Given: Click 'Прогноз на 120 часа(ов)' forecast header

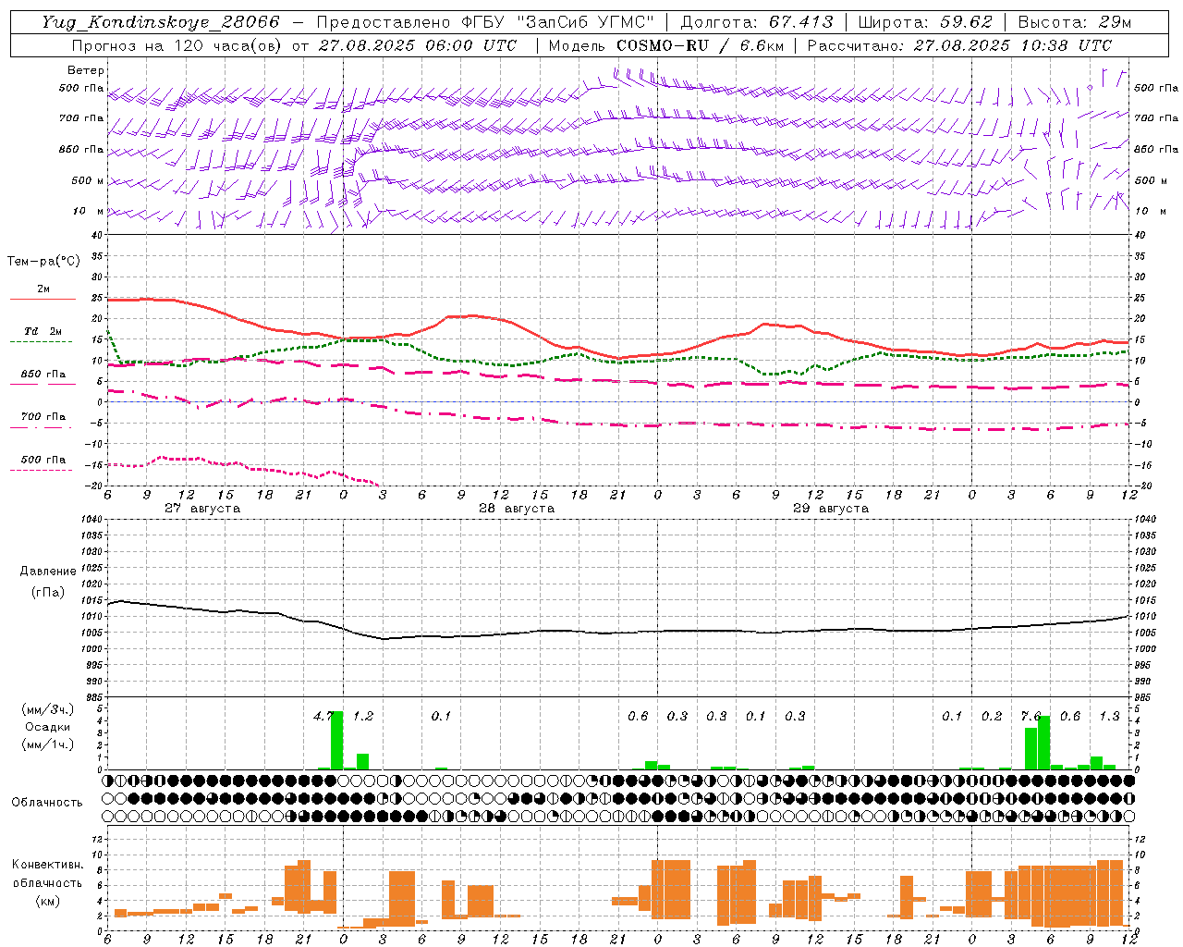Looking at the screenshot, I should point(177,45).
